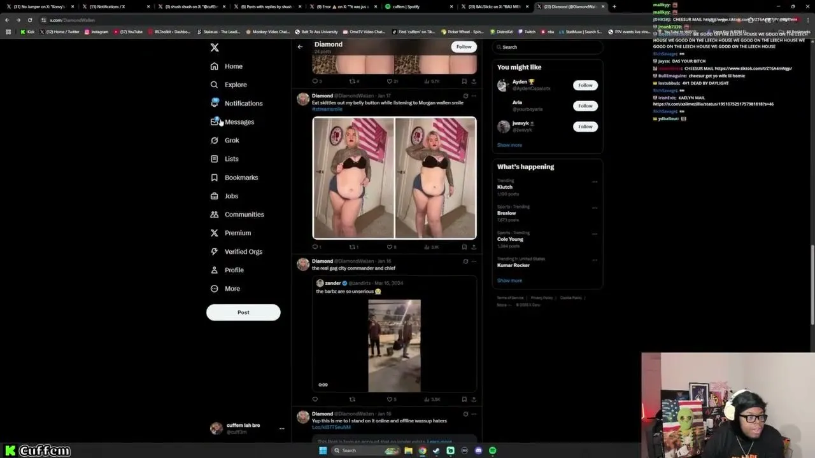Screen dimensions: 815x458
Task: Follow the Diamond profile in header
Action: tap(464, 46)
